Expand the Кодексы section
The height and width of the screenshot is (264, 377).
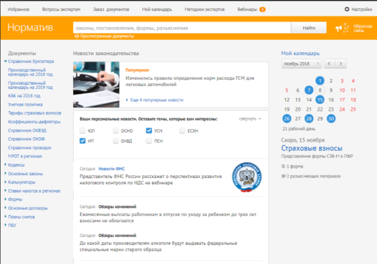[x=5, y=165]
